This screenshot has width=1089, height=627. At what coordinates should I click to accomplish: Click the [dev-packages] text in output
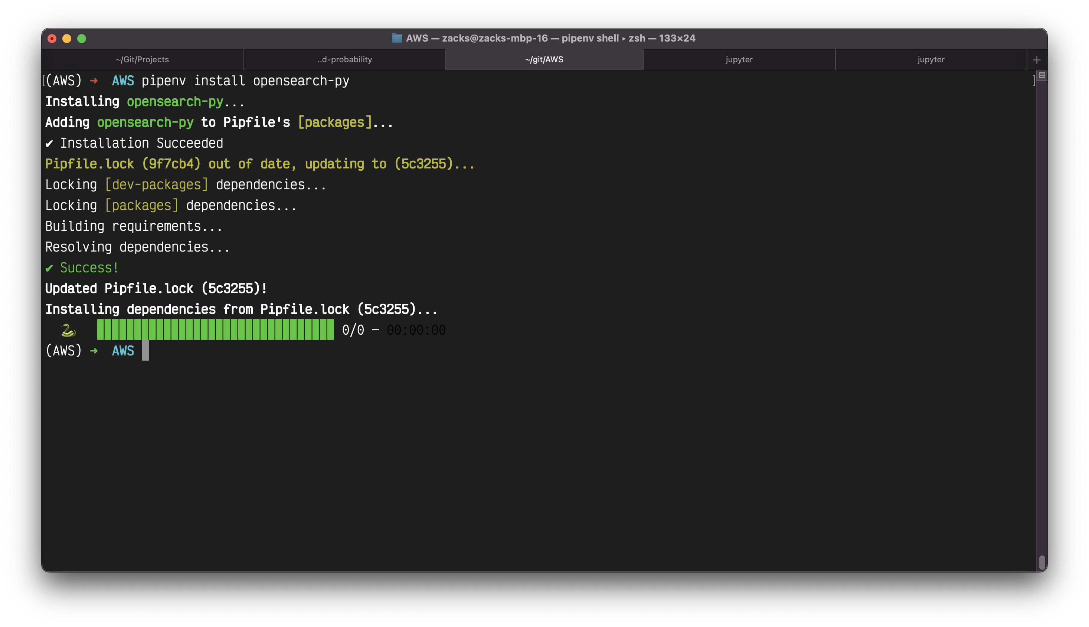[x=156, y=185]
